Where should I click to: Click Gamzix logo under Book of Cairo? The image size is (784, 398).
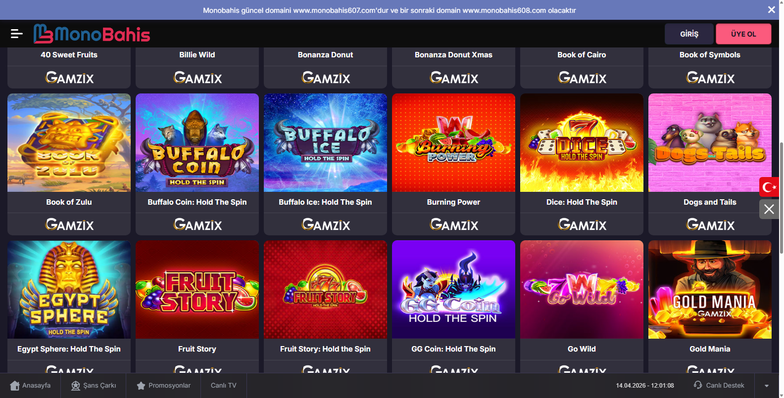point(582,78)
